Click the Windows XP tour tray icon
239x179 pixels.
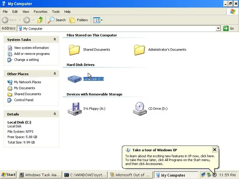(x=215, y=175)
